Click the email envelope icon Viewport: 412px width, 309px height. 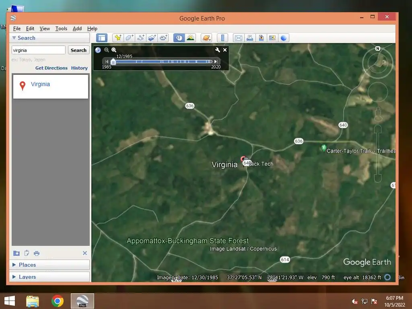click(238, 38)
